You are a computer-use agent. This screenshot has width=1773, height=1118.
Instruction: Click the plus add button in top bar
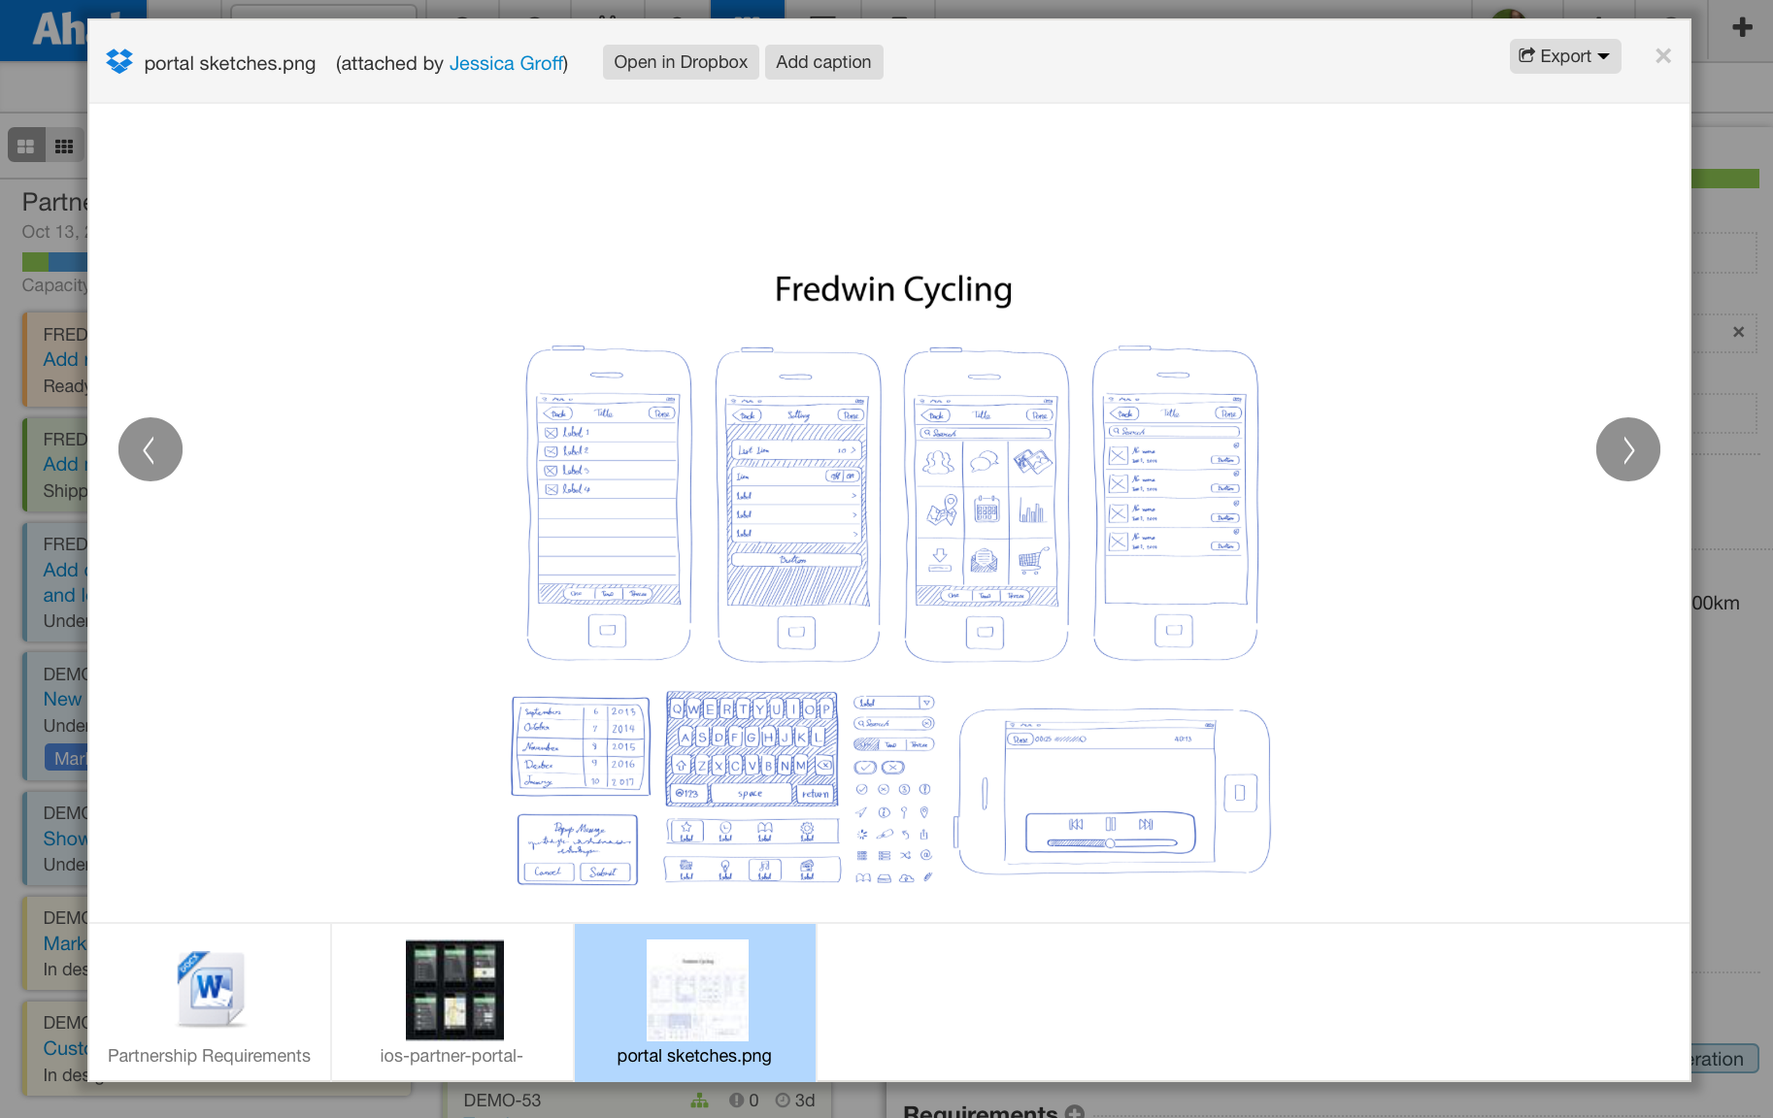tap(1742, 27)
